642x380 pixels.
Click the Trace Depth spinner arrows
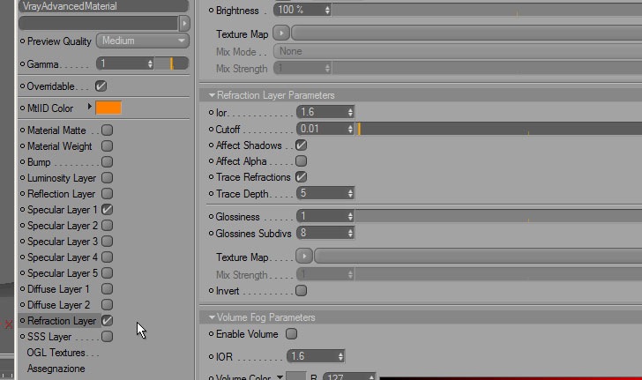point(350,193)
